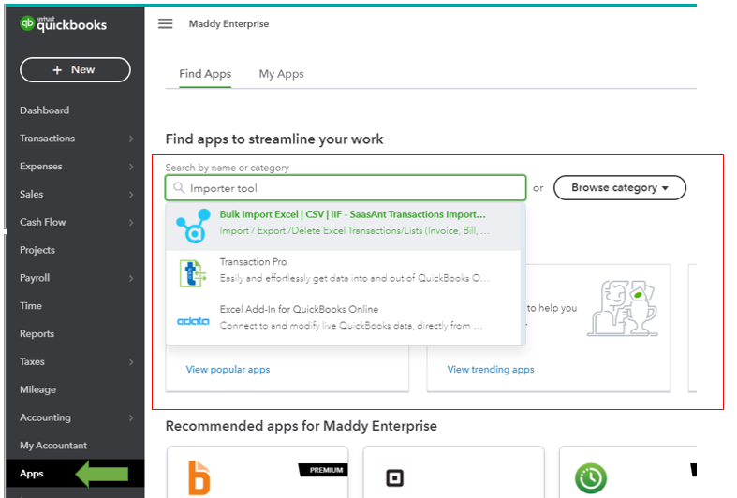Click the cdata Excel Add-In logo

(193, 321)
